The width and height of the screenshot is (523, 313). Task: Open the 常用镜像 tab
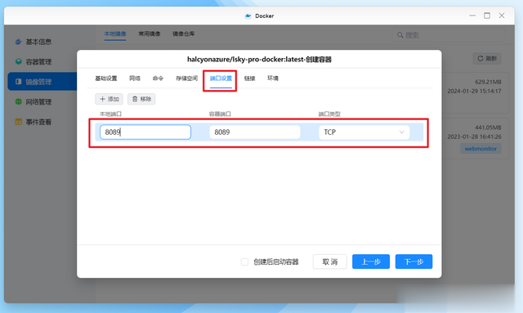coord(150,34)
